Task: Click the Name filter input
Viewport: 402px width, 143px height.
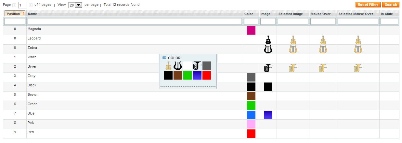Action: point(135,21)
